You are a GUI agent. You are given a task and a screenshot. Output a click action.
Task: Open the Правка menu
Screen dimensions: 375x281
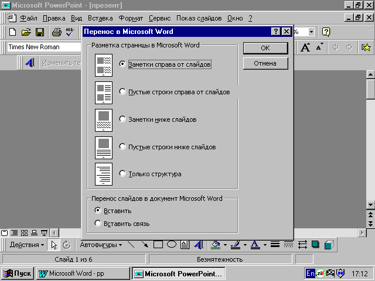pyautogui.click(x=54, y=18)
